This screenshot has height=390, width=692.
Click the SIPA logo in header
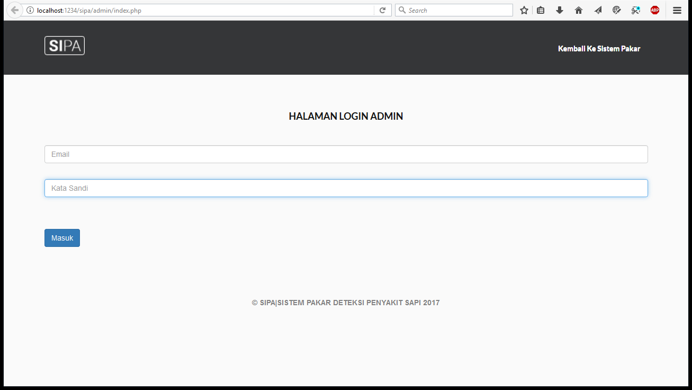pyautogui.click(x=65, y=46)
